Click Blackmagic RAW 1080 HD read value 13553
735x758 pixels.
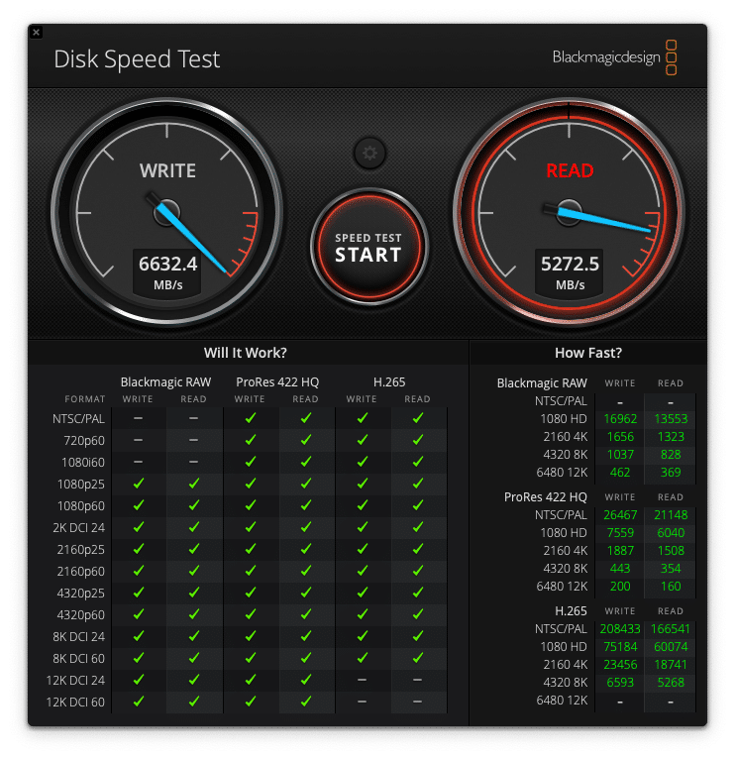click(x=671, y=419)
